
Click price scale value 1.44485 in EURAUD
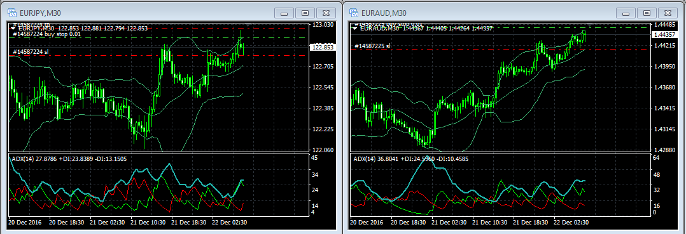click(x=666, y=25)
